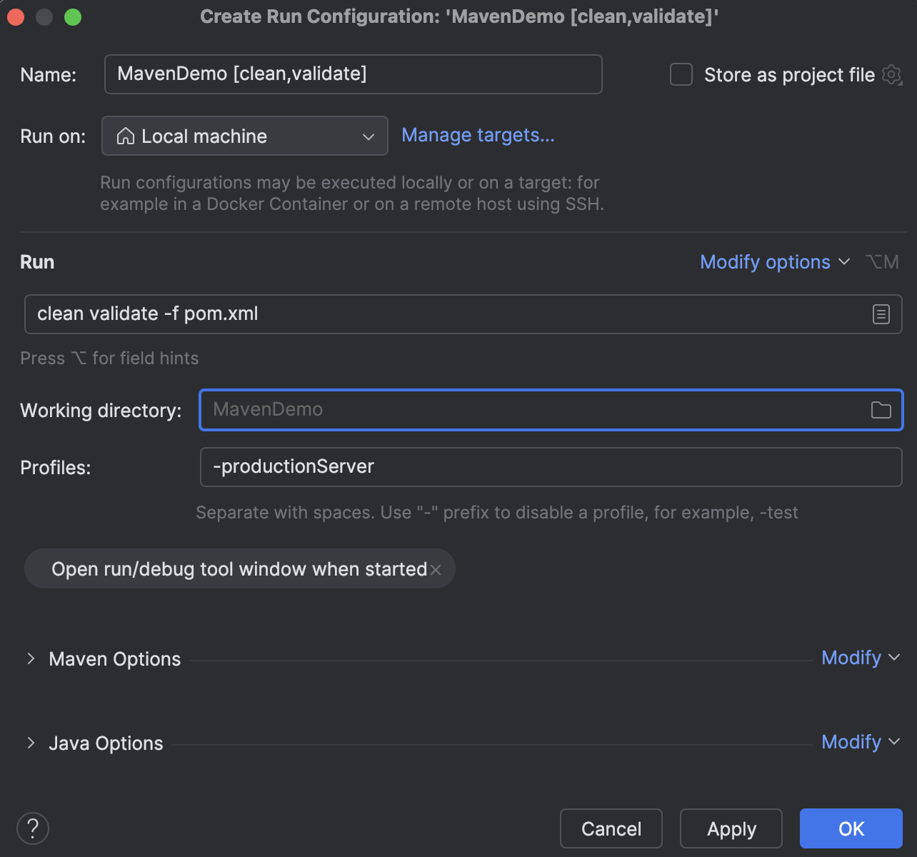Open the Manage targets link

tap(477, 135)
